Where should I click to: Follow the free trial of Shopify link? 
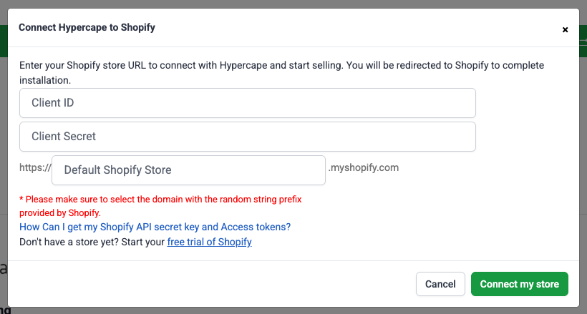click(x=209, y=242)
